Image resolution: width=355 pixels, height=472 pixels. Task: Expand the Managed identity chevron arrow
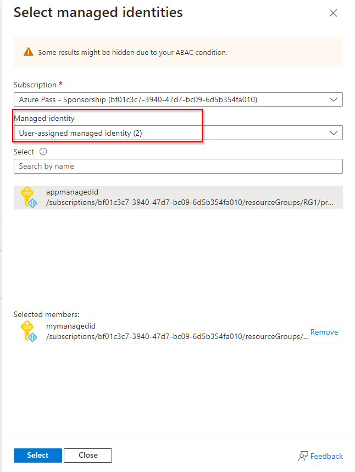[x=333, y=133]
